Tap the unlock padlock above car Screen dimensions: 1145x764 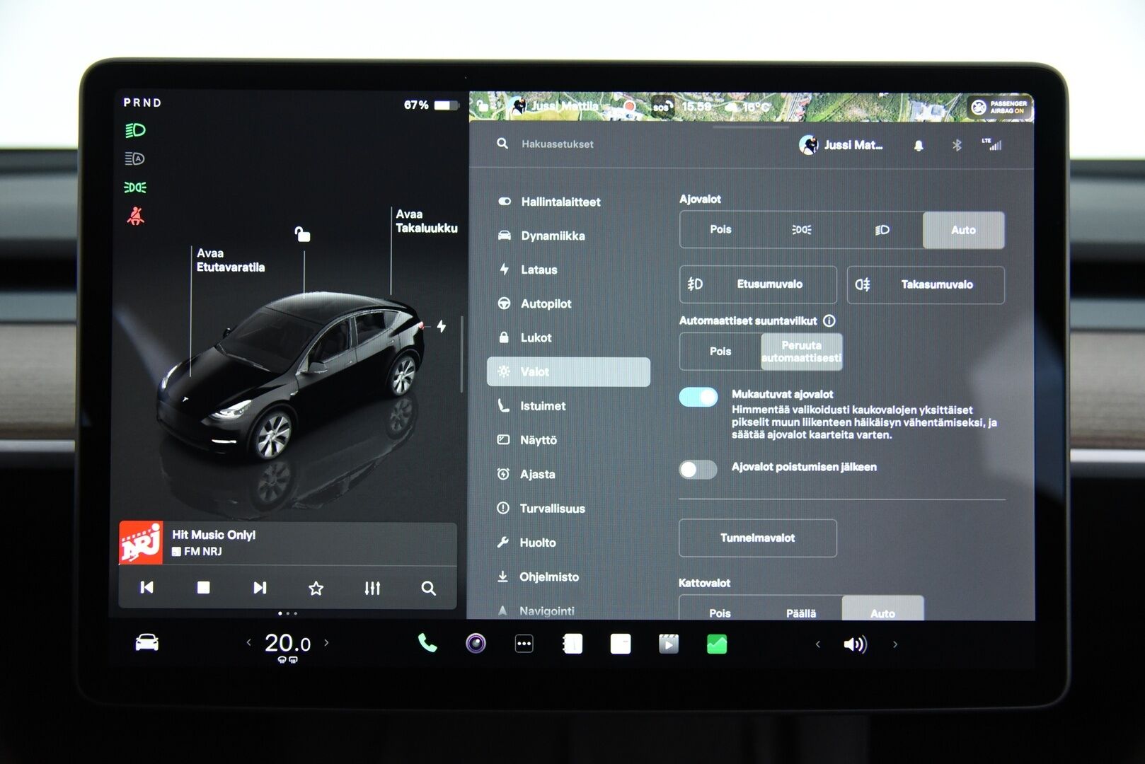(x=302, y=234)
